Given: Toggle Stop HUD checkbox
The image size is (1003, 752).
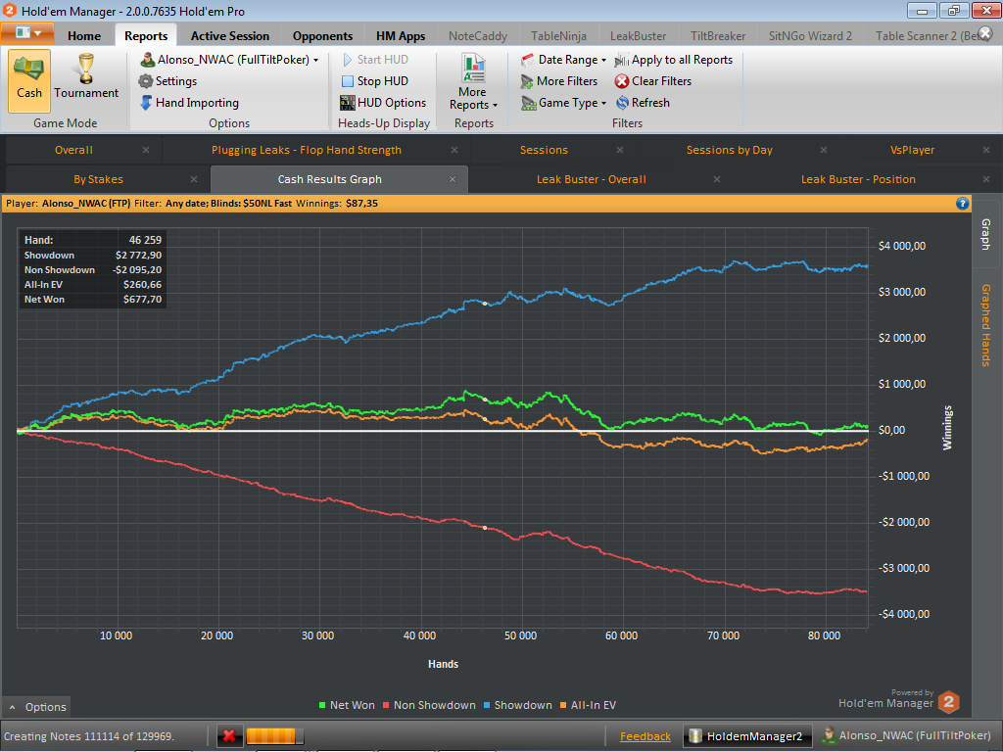Looking at the screenshot, I should click(348, 81).
